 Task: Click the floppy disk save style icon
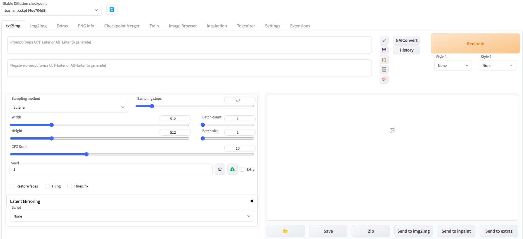click(x=384, y=50)
